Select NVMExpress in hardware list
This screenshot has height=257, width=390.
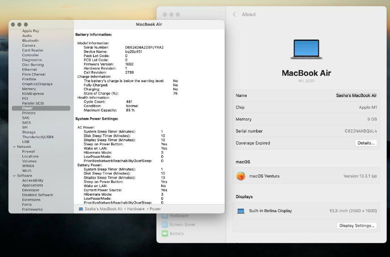point(33,93)
